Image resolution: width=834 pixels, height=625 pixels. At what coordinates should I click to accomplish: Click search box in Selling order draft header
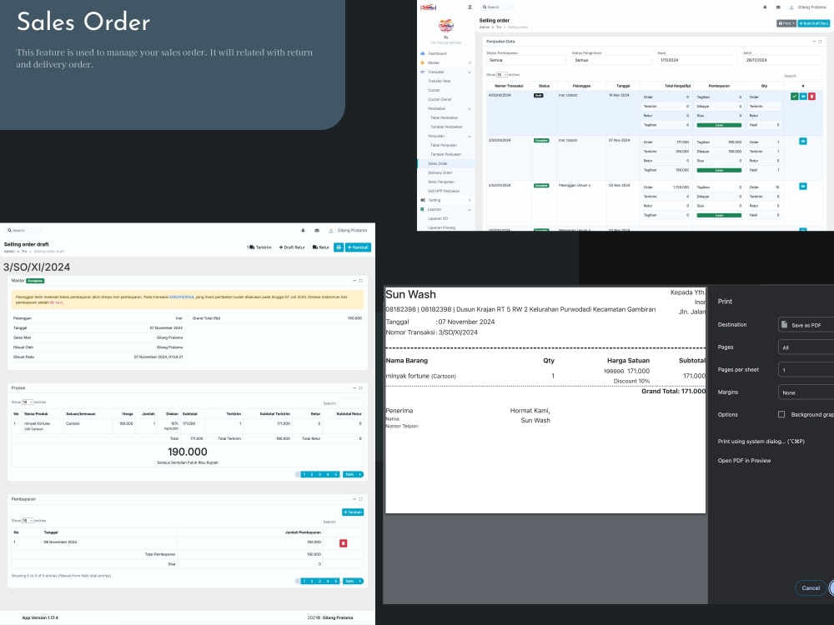23,231
